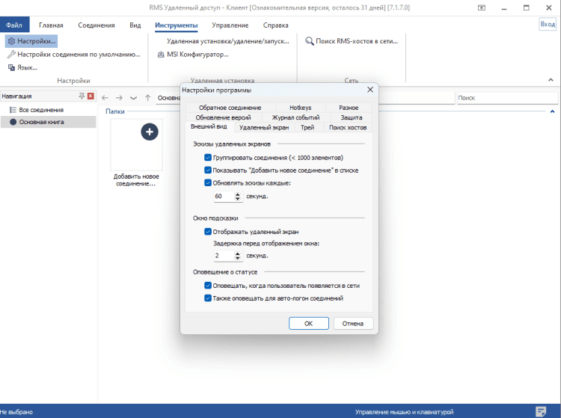Open the Поиск хостов settings tab

[348, 127]
